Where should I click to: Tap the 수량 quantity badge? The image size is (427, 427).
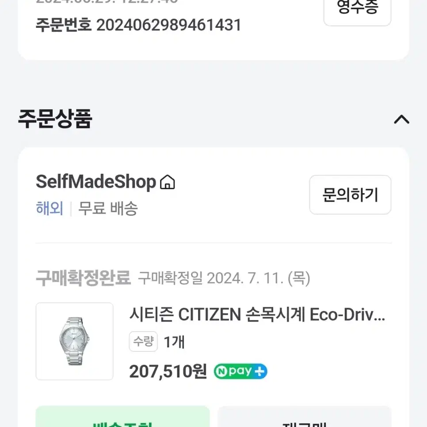[x=143, y=342]
